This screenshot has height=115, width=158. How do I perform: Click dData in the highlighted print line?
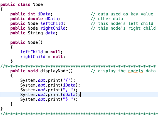69,95
